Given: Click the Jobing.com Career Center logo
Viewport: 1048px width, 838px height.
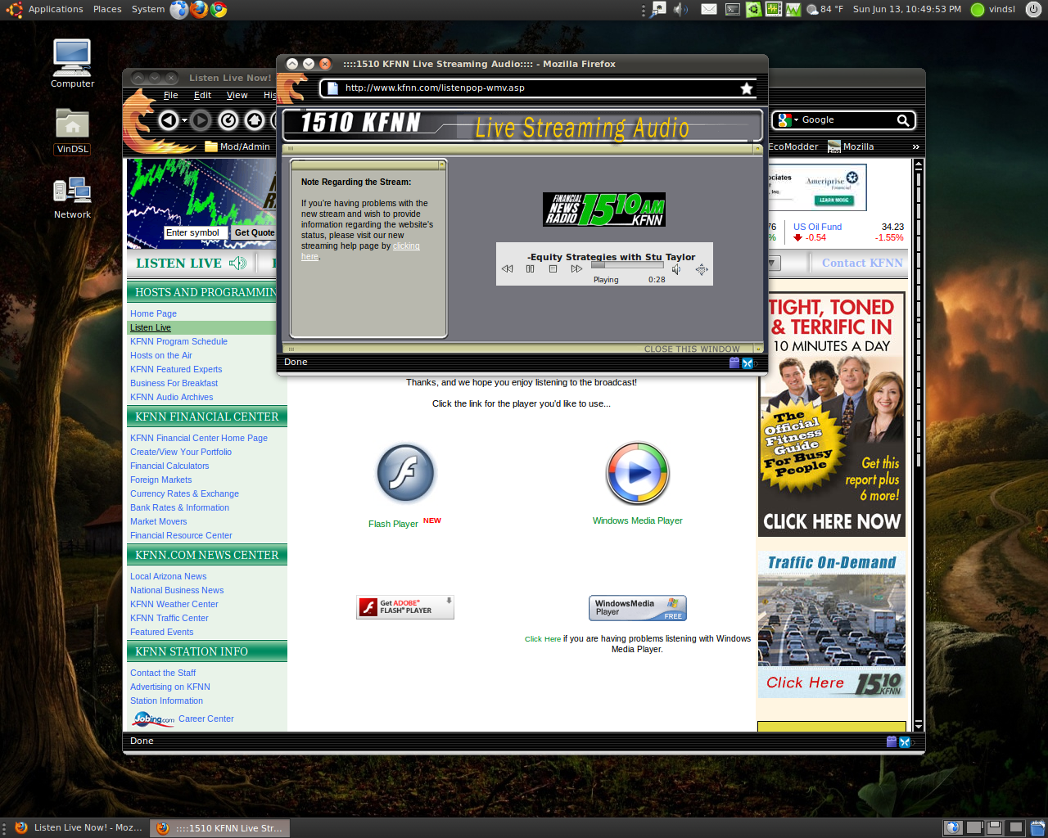Looking at the screenshot, I should (153, 719).
